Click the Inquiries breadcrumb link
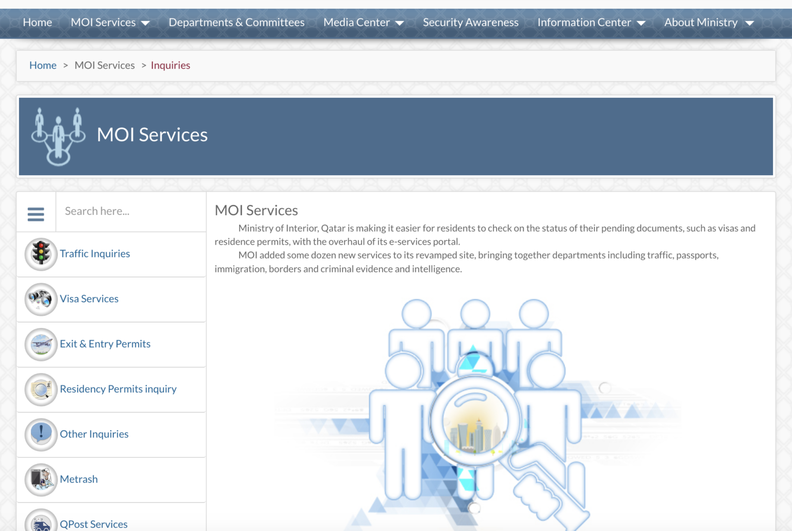Screen dimensions: 792x531 [x=170, y=65]
